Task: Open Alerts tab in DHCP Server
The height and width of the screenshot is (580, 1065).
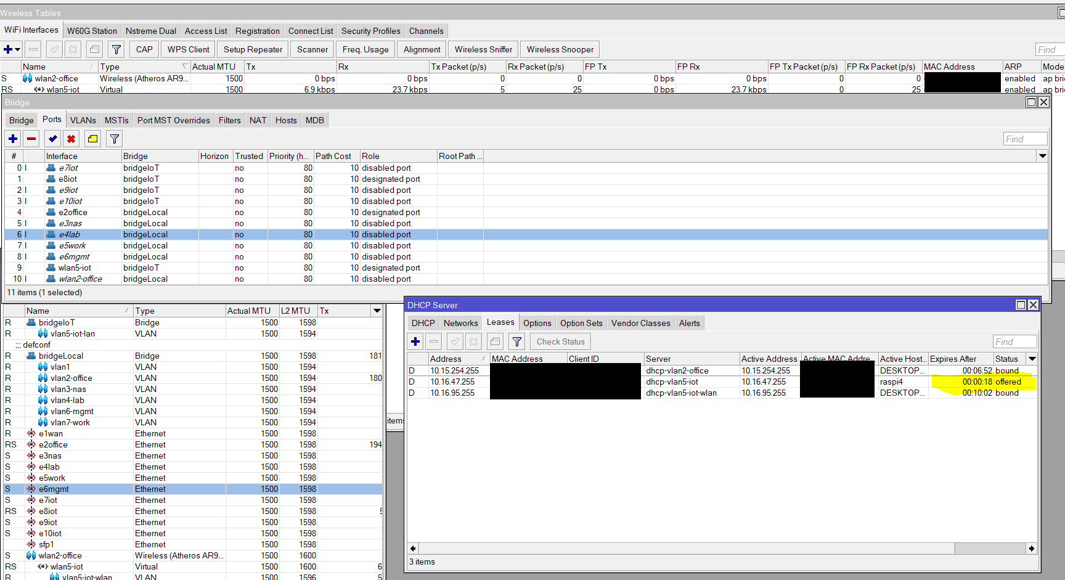Action: click(689, 323)
